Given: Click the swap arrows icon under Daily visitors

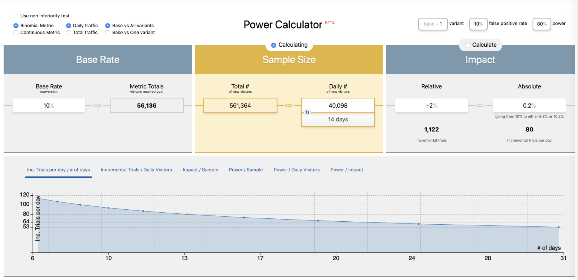Looking at the screenshot, I should click(307, 112).
